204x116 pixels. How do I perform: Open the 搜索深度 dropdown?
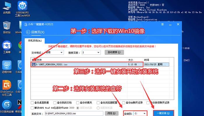coord(91,53)
